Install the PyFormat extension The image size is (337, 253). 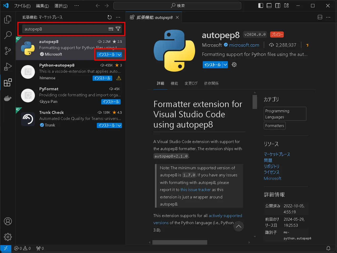tap(111, 102)
